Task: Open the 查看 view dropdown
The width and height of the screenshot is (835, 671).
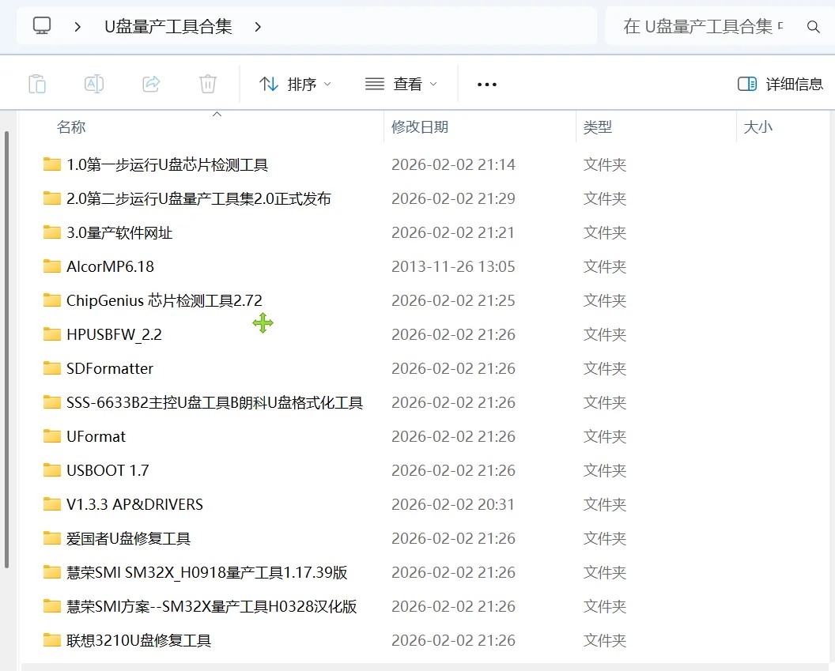Action: (x=401, y=84)
